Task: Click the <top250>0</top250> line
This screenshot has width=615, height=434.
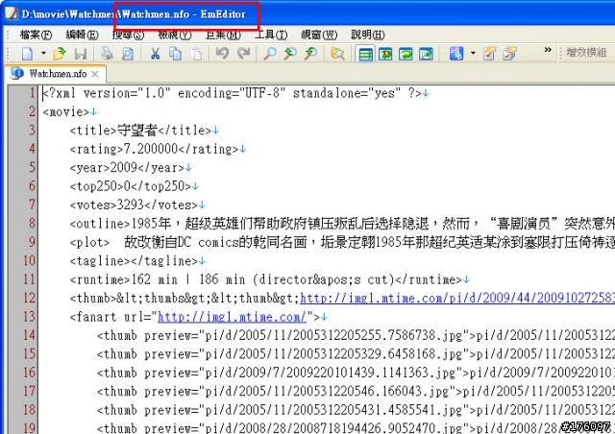Action: pyautogui.click(x=131, y=186)
